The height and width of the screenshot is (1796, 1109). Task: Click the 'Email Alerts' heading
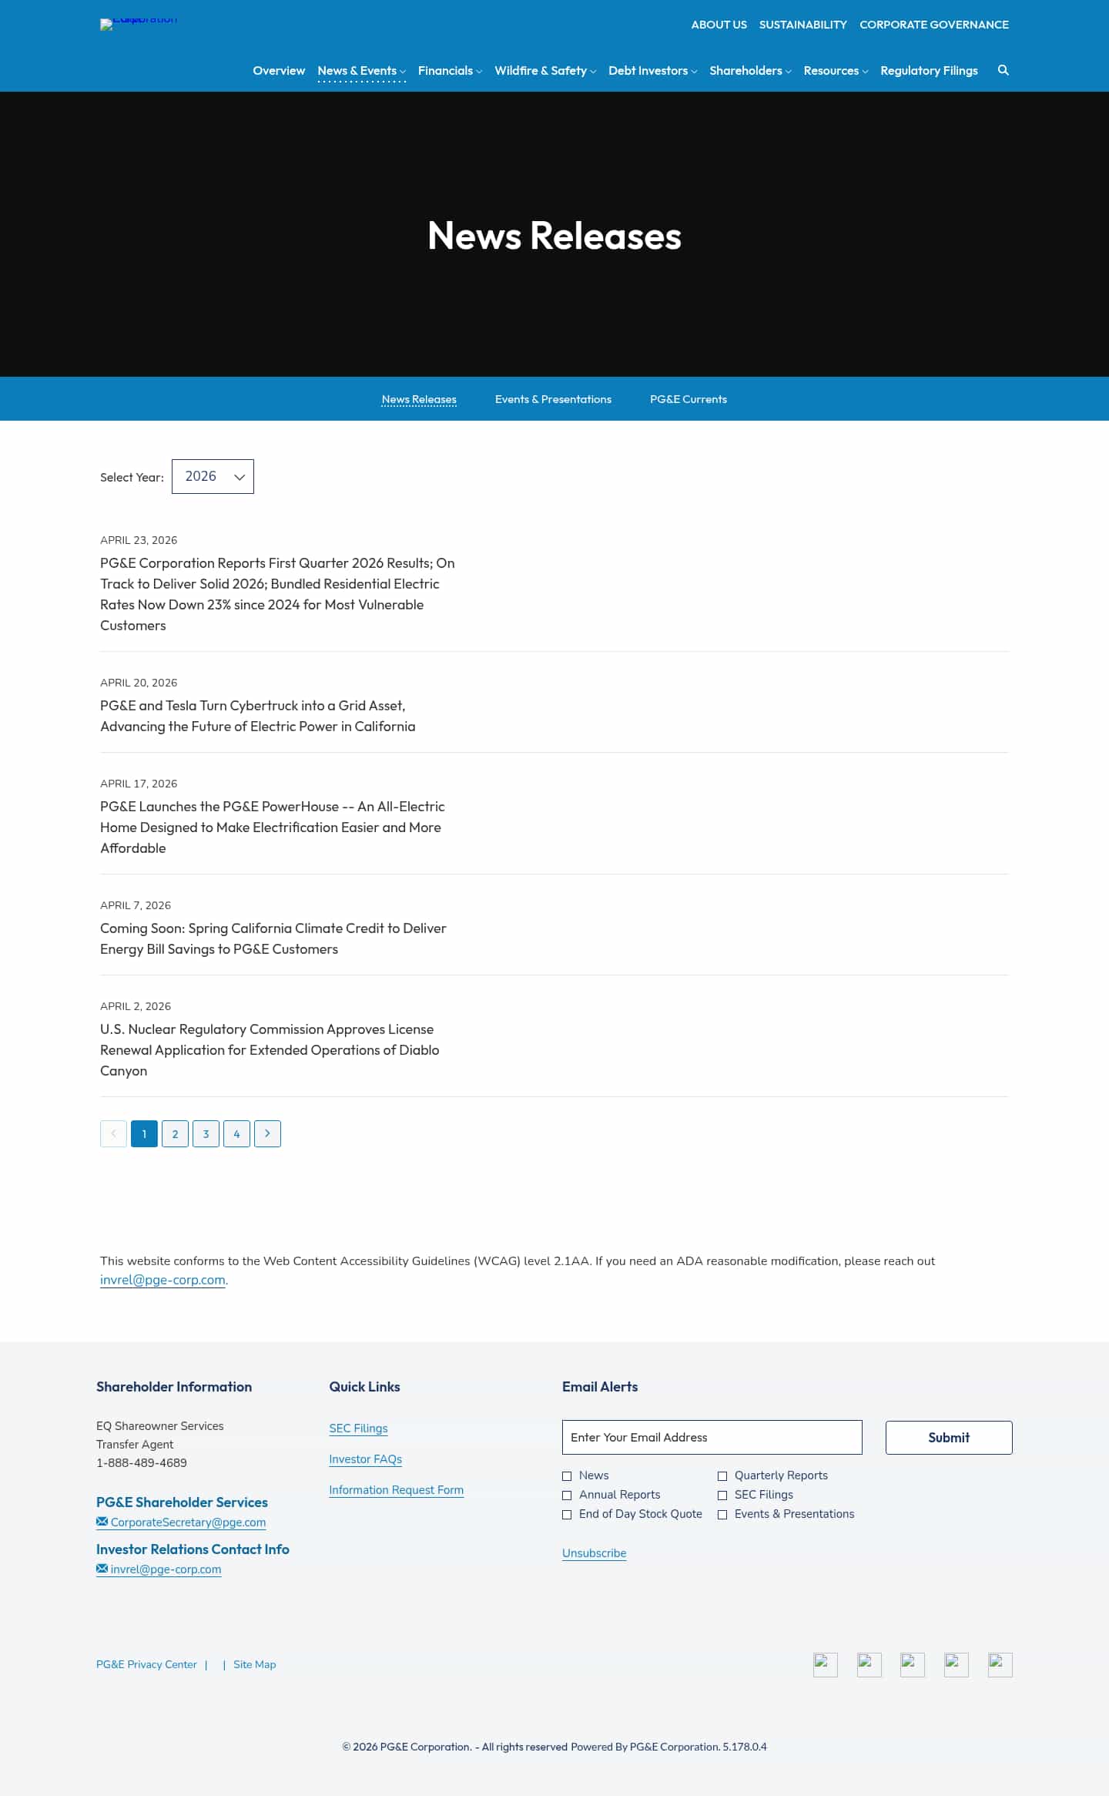pos(600,1387)
